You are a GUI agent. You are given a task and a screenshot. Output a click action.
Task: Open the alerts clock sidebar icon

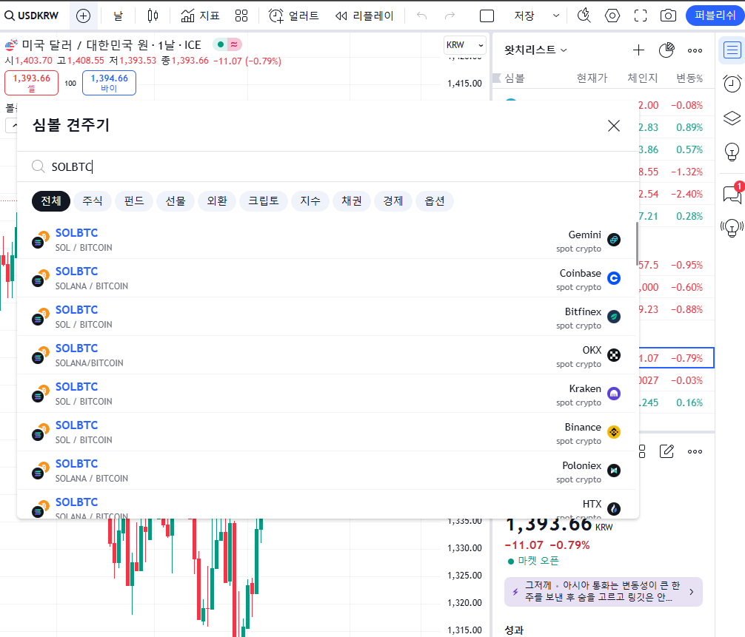pos(732,84)
